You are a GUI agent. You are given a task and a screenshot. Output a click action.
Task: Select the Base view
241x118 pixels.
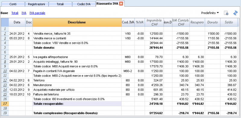coord(4,13)
